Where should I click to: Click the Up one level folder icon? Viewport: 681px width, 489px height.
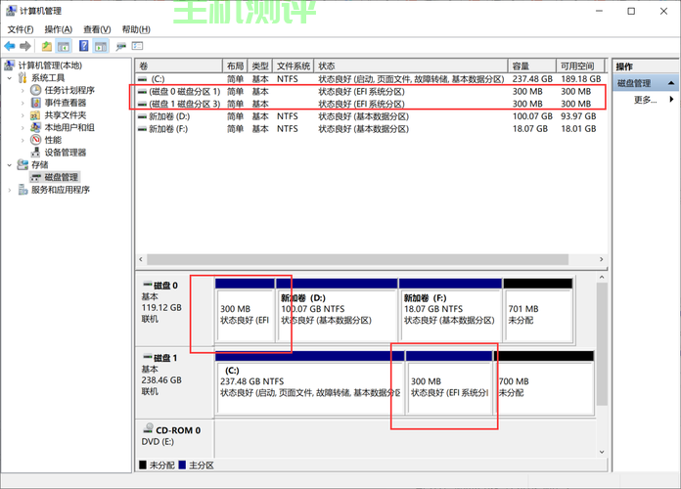[x=47, y=46]
